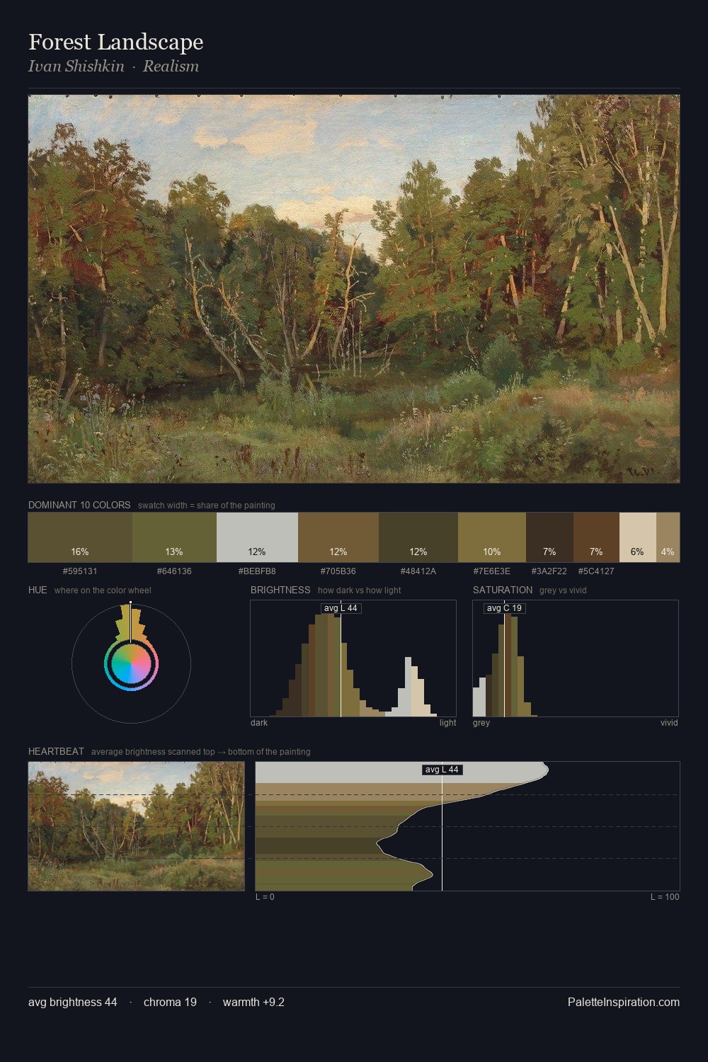This screenshot has width=708, height=1062.
Task: Click the 'grey' saturation axis label
Action: (481, 723)
